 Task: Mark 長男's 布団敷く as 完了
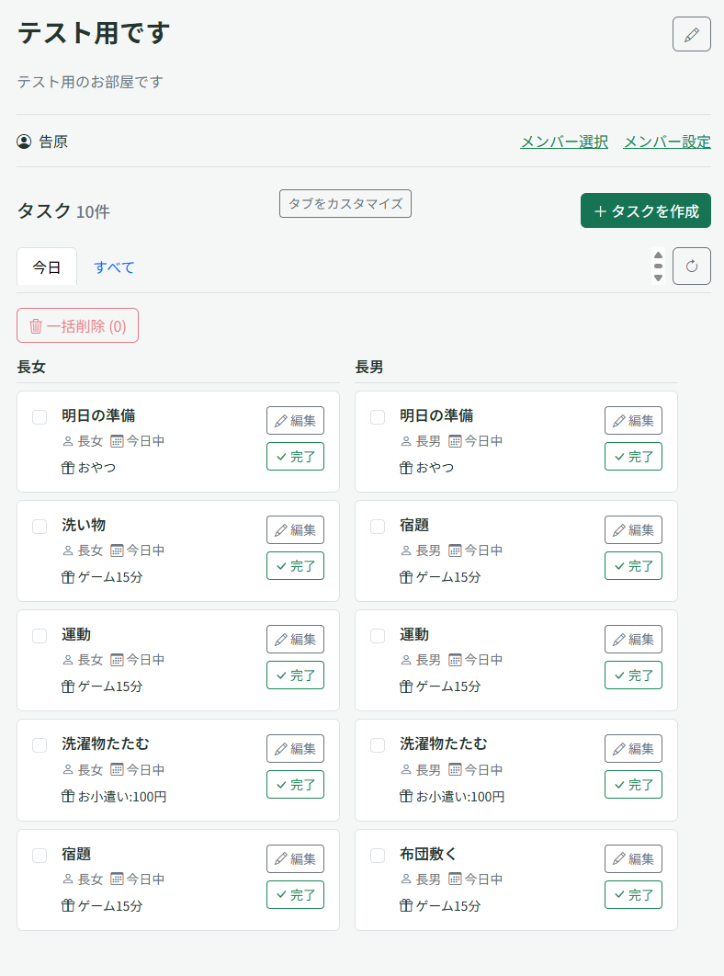[x=633, y=895]
